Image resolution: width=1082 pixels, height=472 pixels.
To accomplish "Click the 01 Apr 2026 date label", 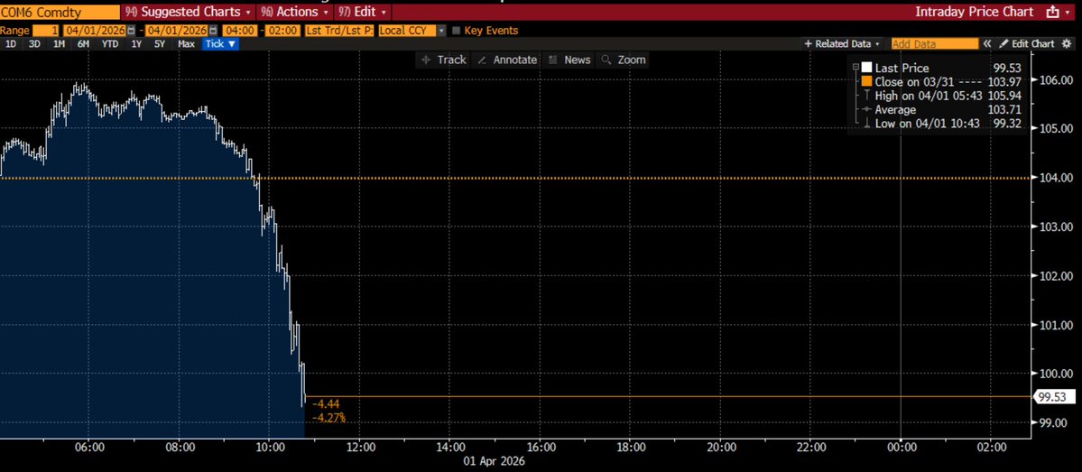I will pyautogui.click(x=493, y=461).
